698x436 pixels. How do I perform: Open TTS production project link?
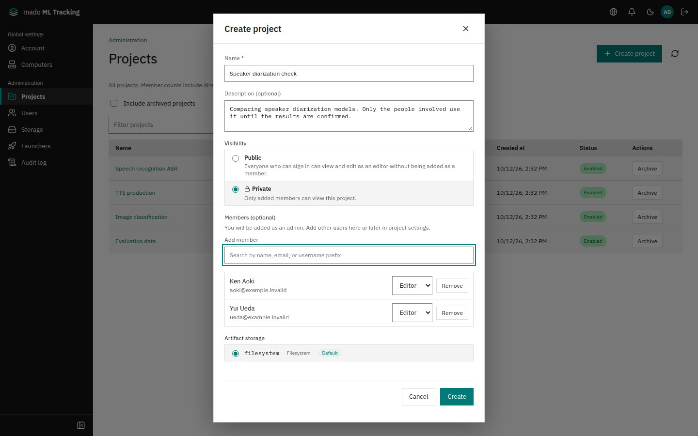point(135,193)
